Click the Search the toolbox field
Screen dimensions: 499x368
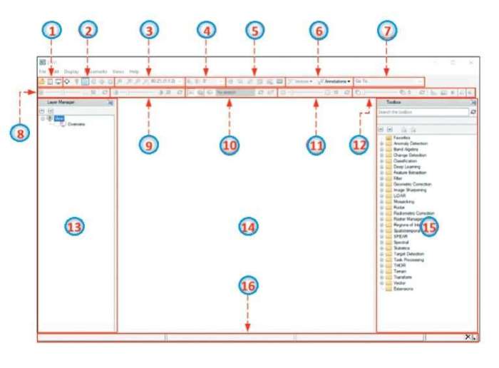coord(423,112)
